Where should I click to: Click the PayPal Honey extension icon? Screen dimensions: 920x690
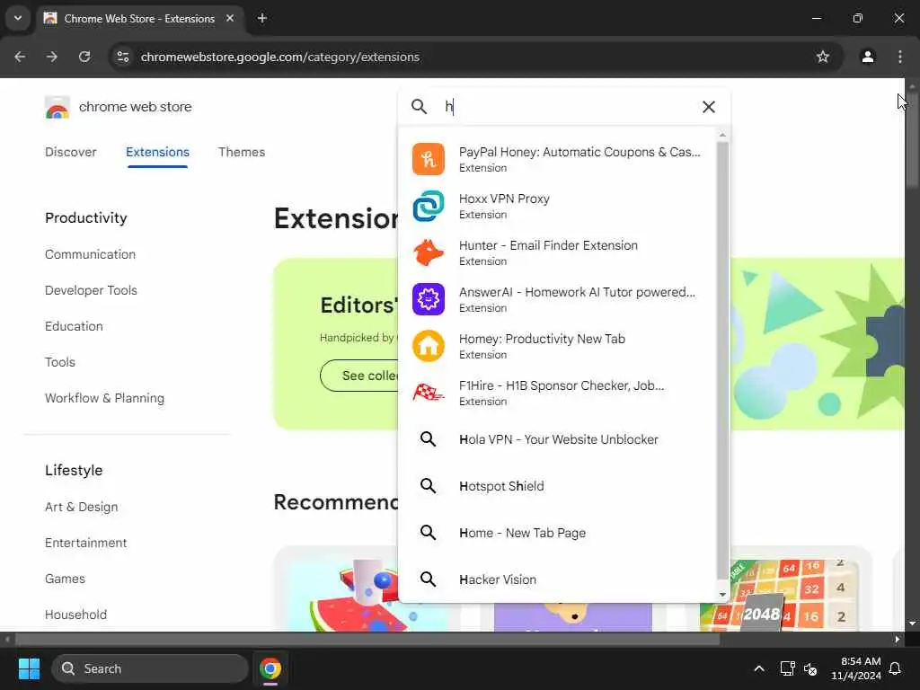(x=429, y=159)
